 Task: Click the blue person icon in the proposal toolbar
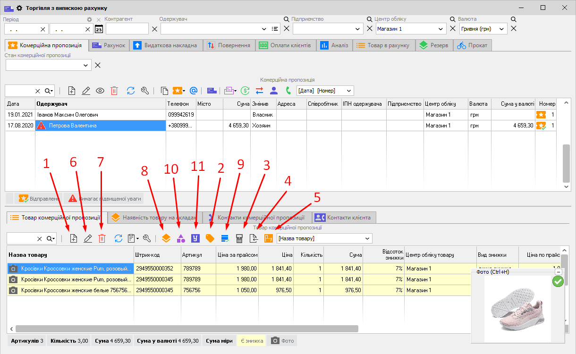point(274,91)
